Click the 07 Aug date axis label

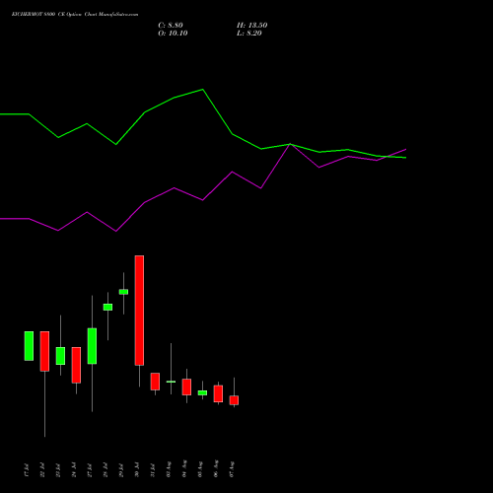pyautogui.click(x=232, y=469)
